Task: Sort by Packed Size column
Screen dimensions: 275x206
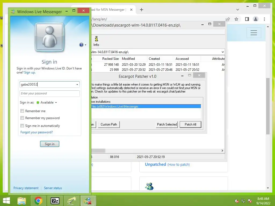Action: 110,59
